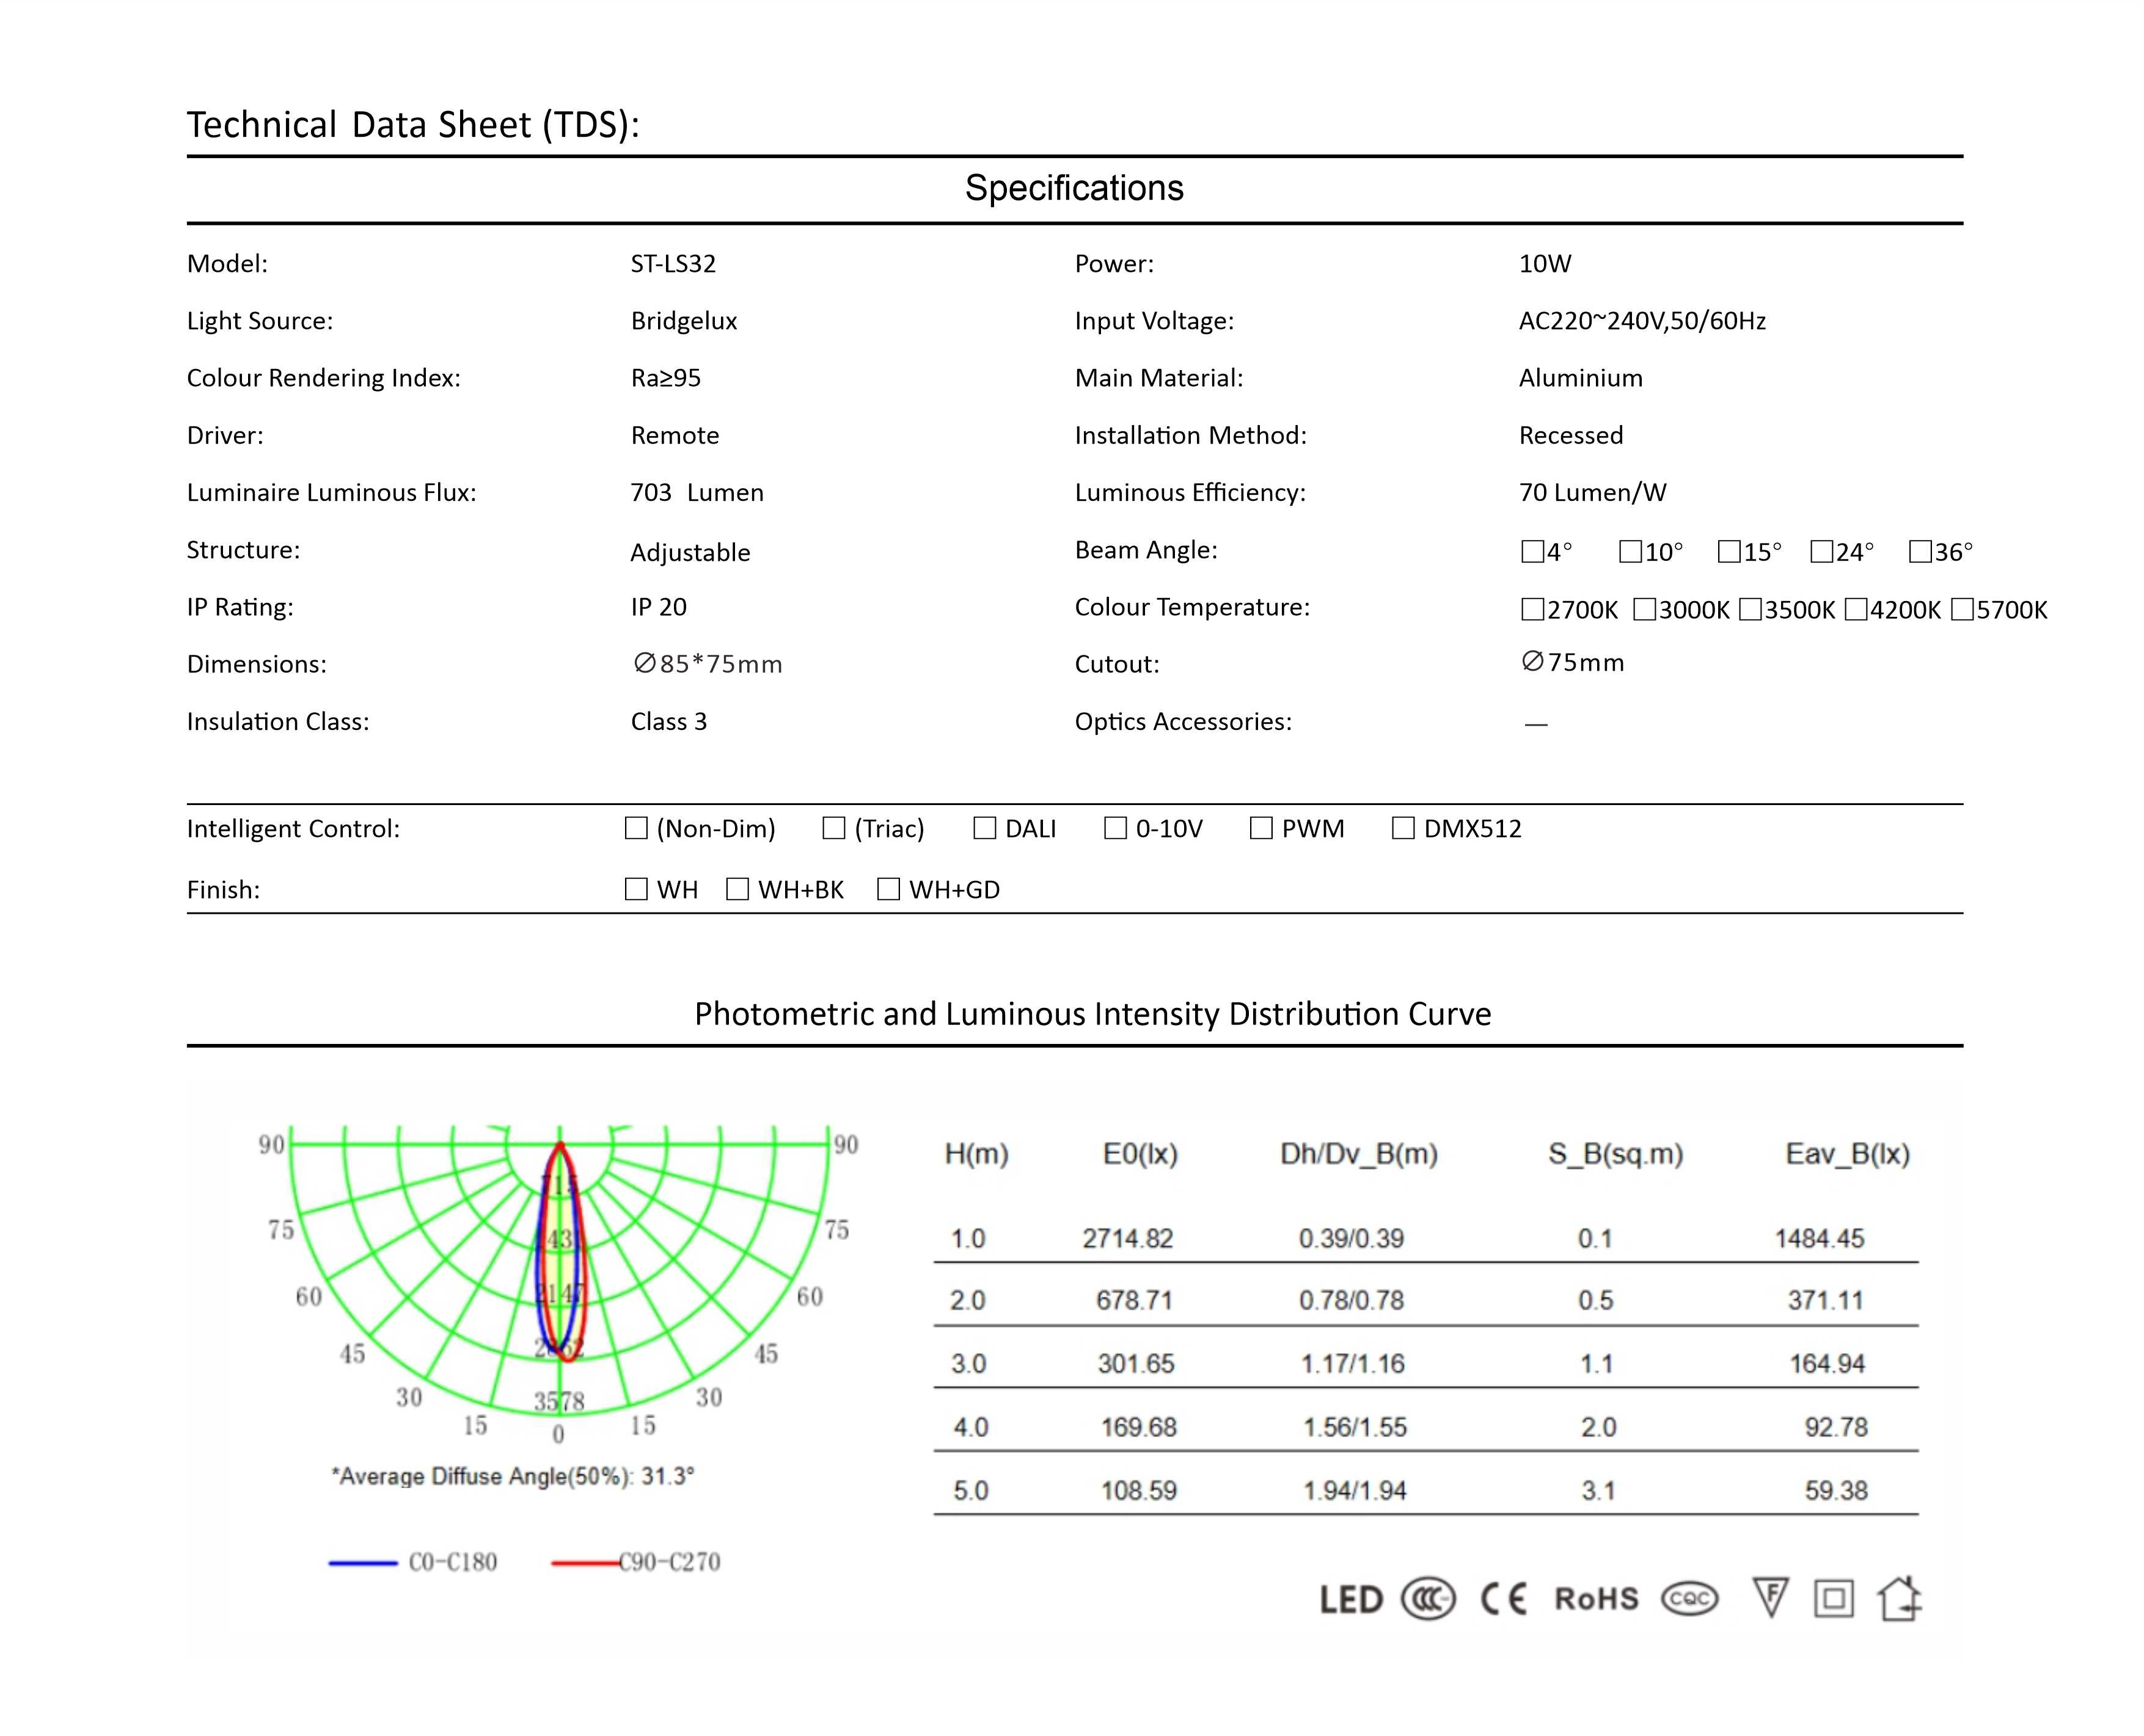Click the CCC certification mark icon
2144x1736 pixels.
pyautogui.click(x=1427, y=1599)
